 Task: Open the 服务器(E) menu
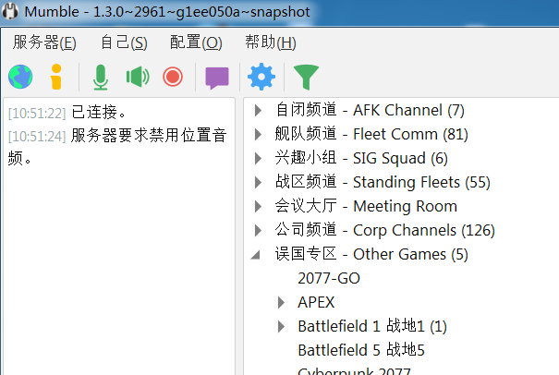click(x=44, y=42)
